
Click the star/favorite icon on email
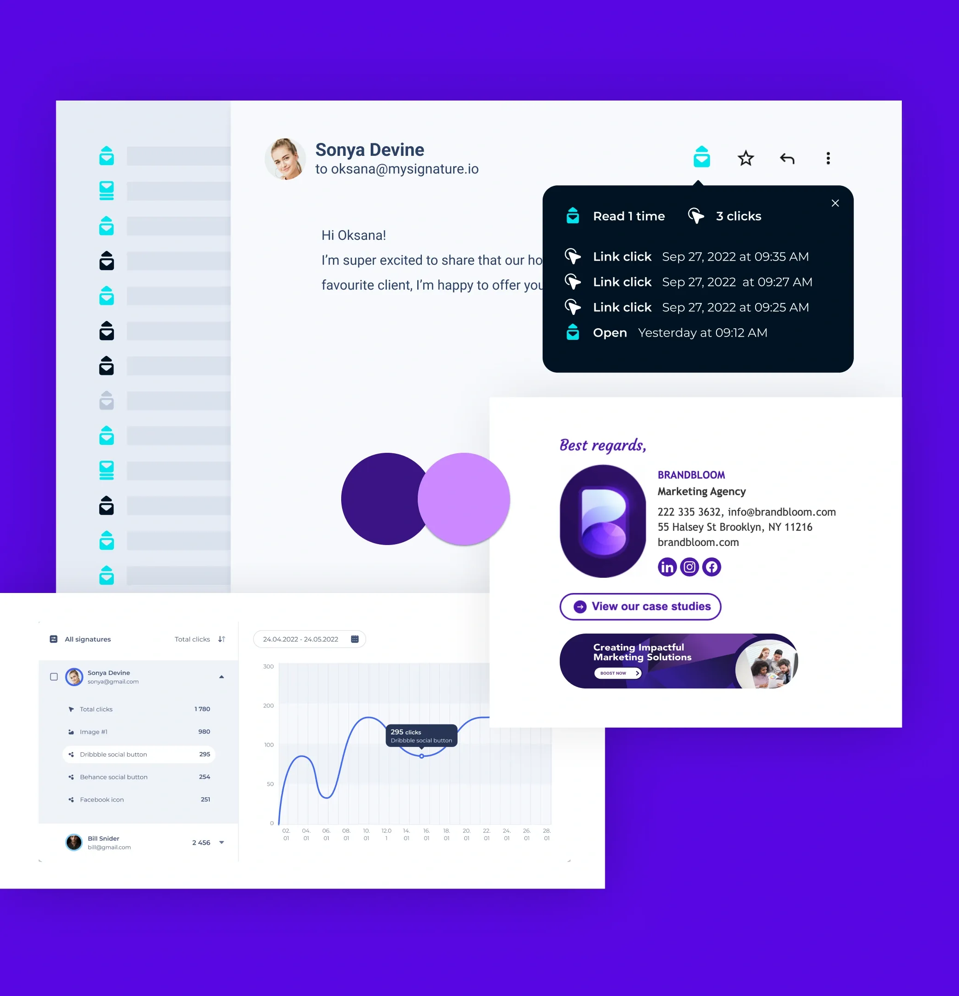point(746,158)
